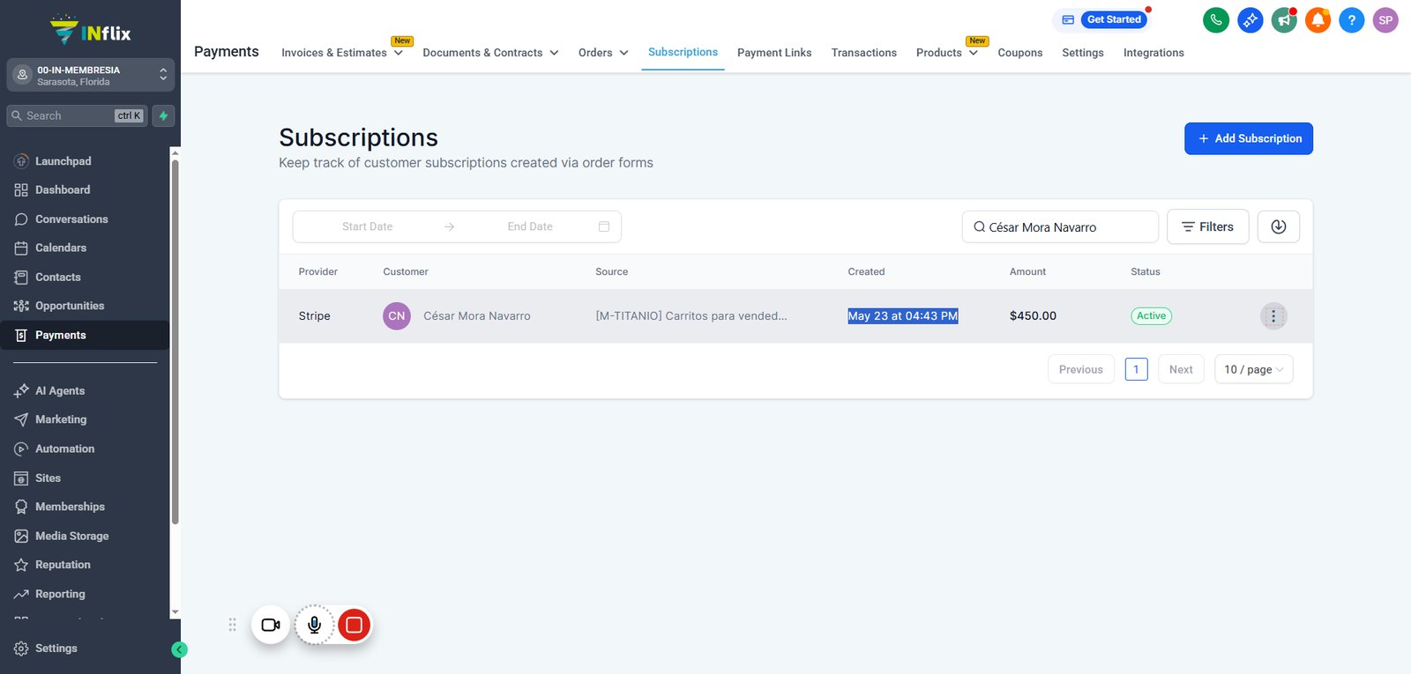Click page number 1 in pagination
1411x674 pixels.
click(x=1137, y=369)
